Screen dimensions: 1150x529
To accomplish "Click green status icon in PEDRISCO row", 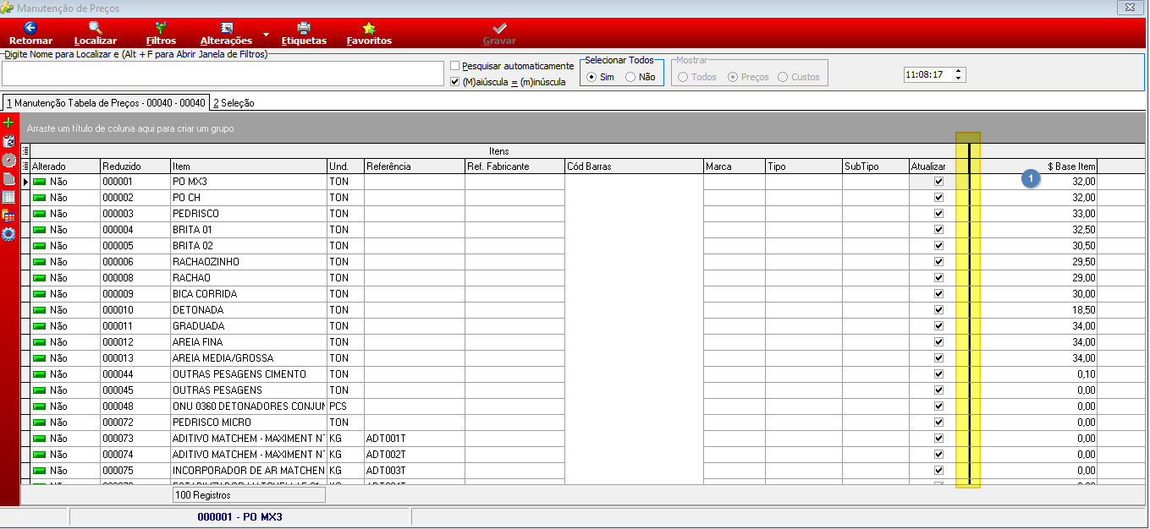I will [40, 214].
